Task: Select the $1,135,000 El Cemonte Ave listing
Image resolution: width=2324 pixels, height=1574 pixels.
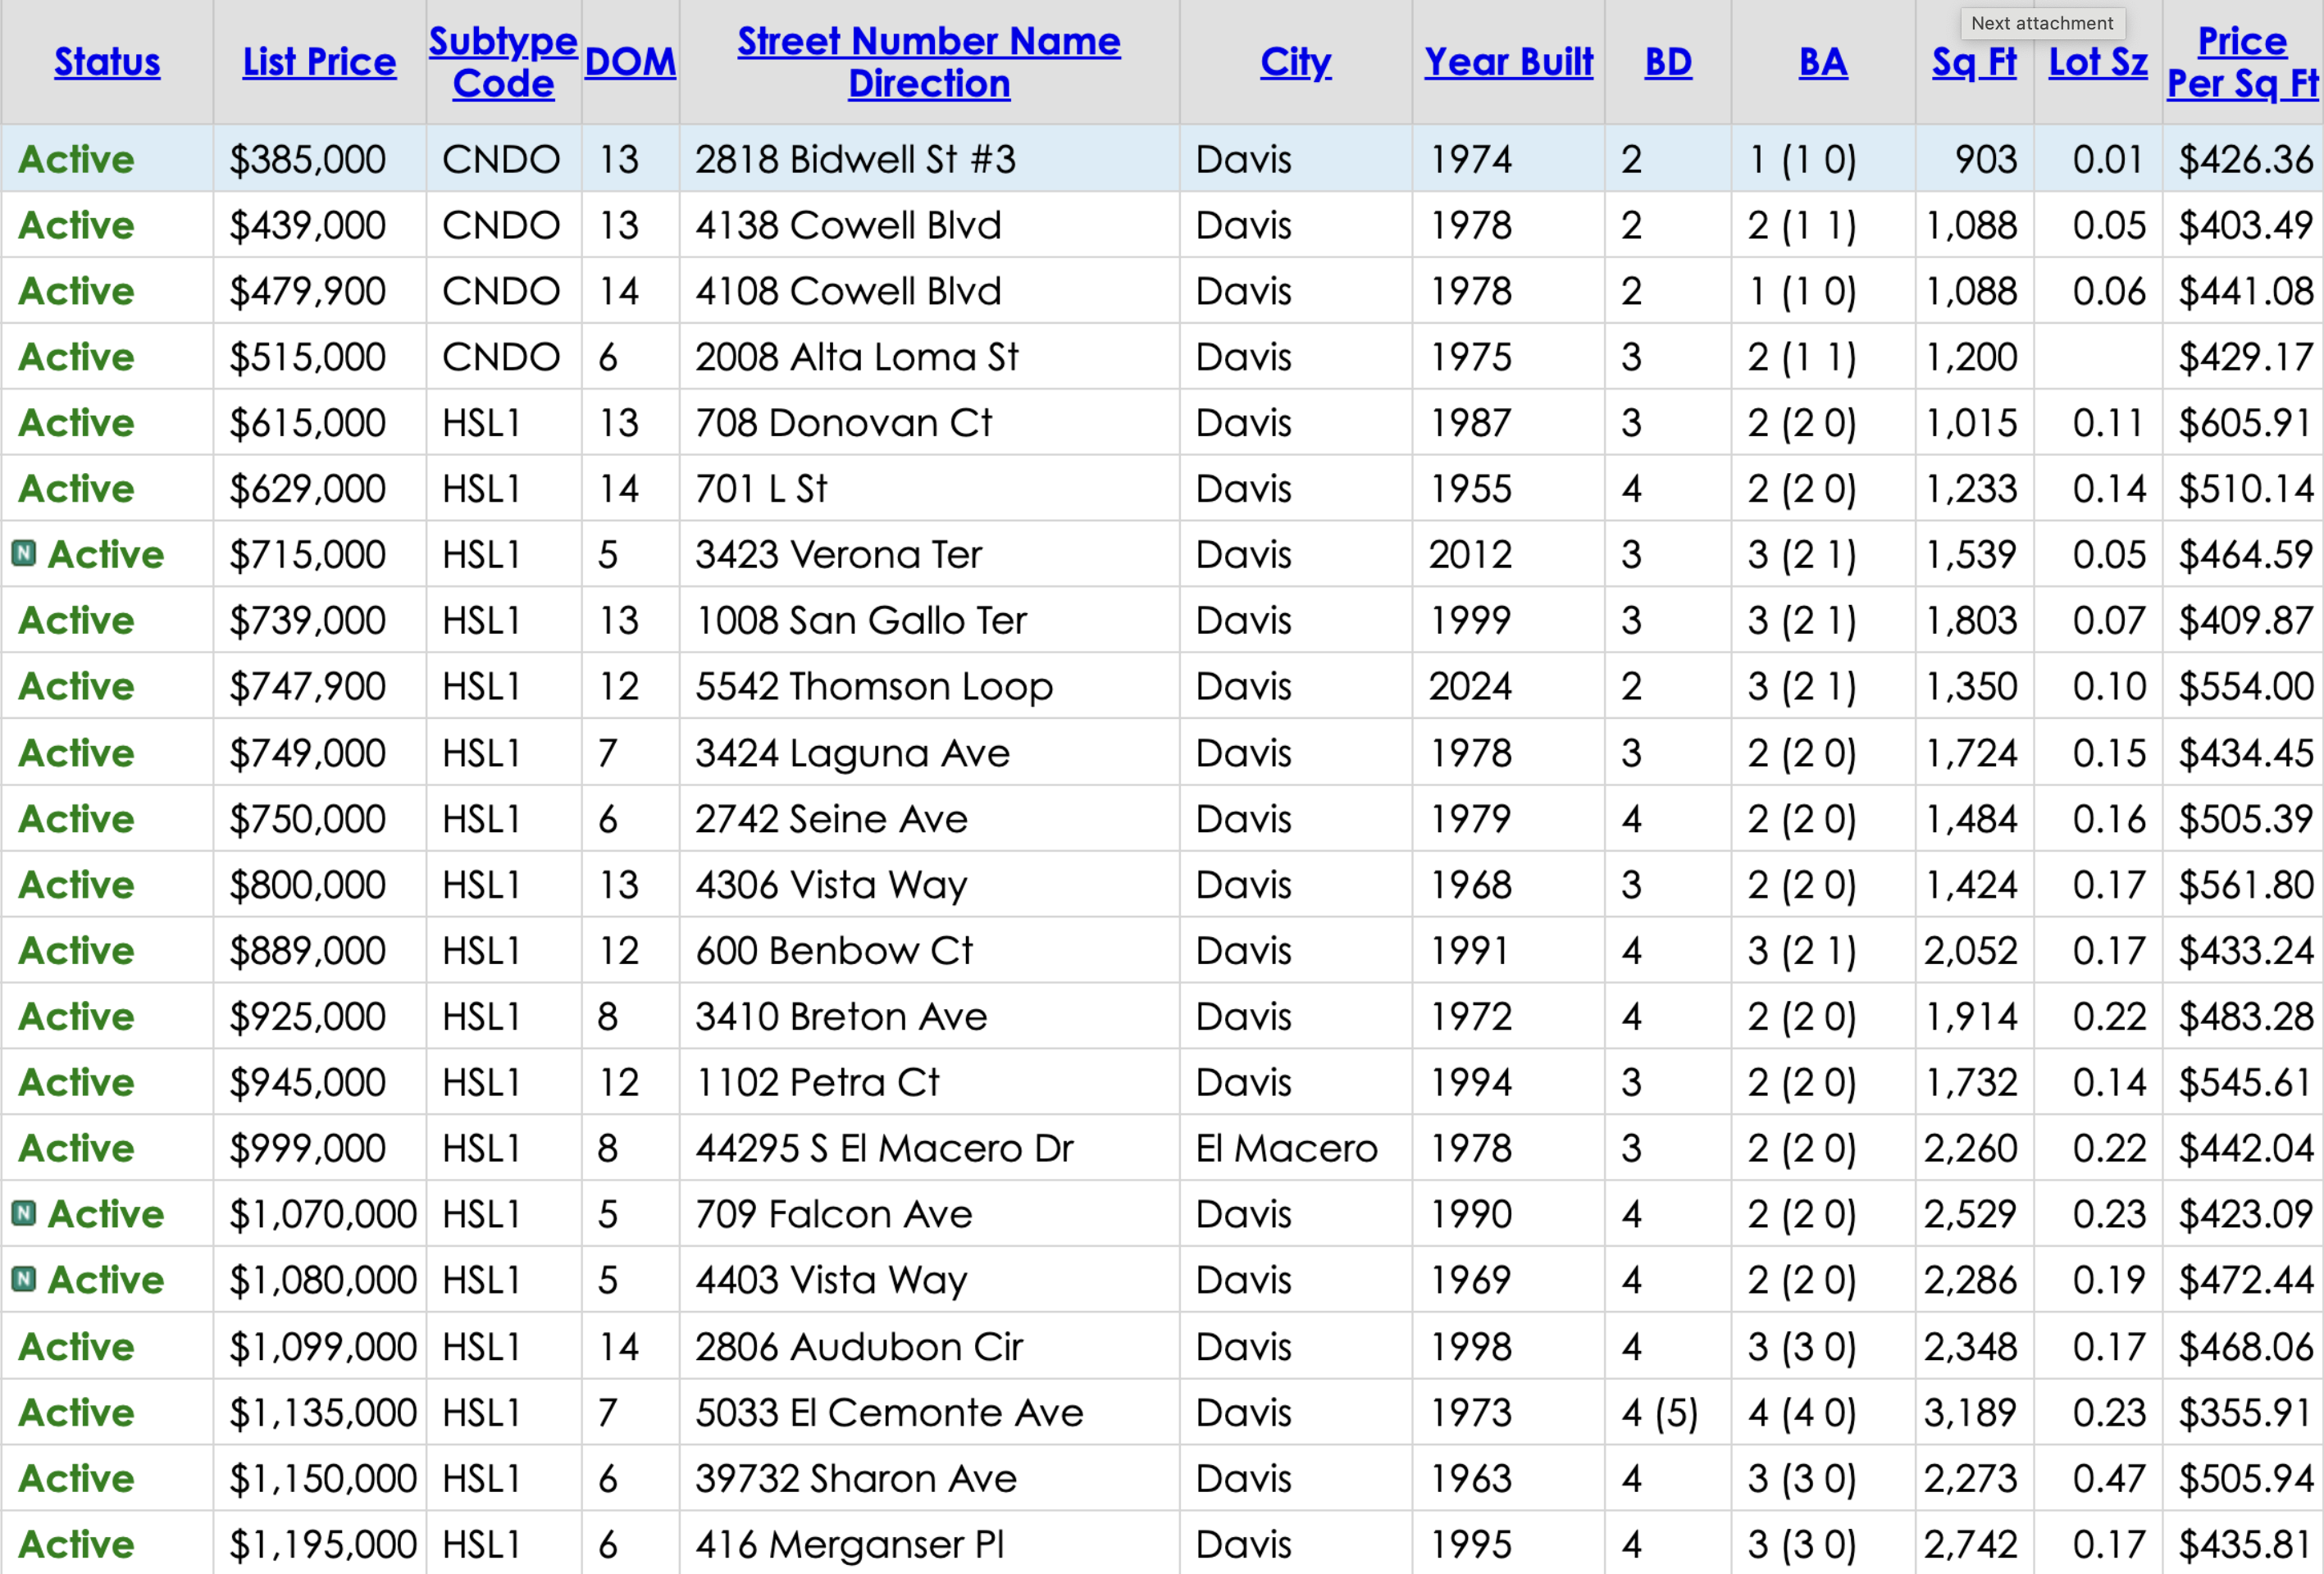Action: 889,1412
